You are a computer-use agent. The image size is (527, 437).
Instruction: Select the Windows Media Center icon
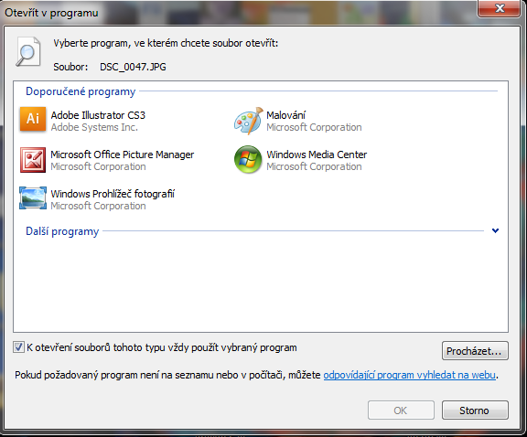point(248,160)
